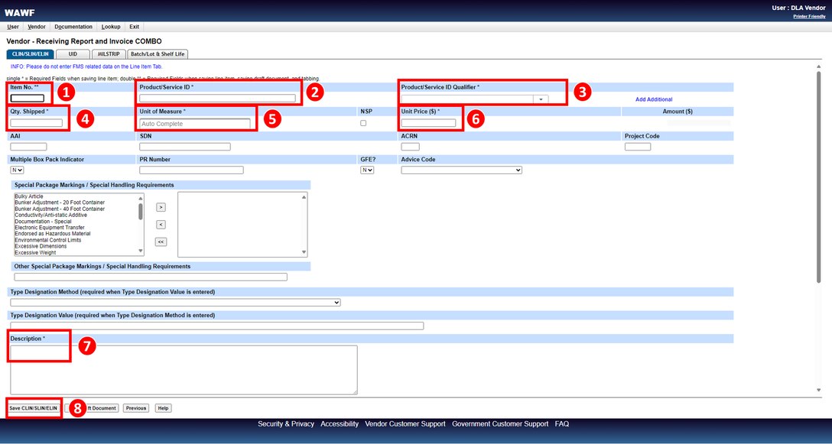Select Excessive Dimensions list item

pos(41,247)
